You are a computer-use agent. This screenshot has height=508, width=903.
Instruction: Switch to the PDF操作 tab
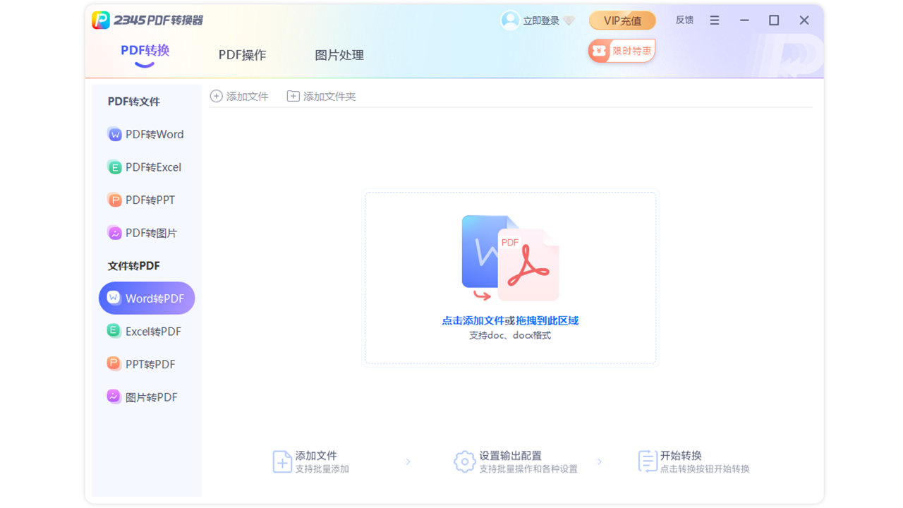coord(242,54)
